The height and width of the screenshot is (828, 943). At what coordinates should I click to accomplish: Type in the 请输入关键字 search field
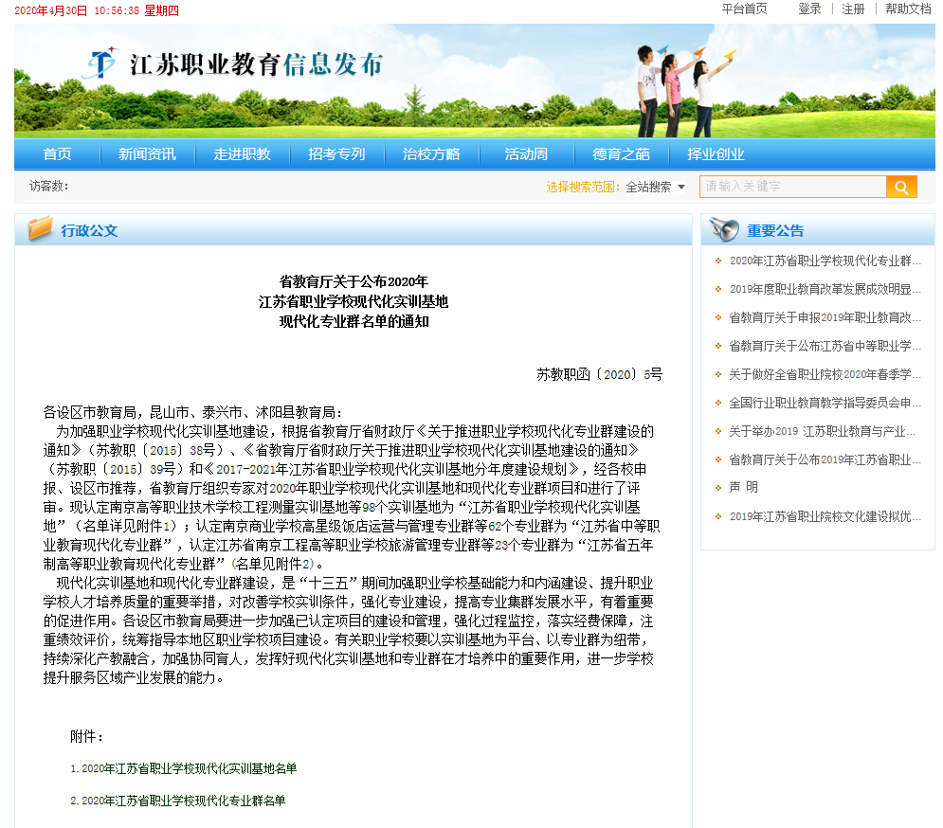[792, 187]
